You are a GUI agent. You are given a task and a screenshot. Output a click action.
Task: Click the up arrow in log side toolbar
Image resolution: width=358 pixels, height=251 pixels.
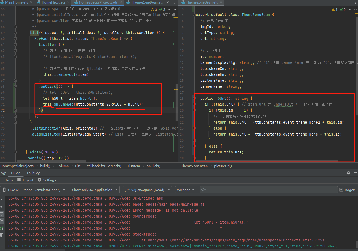(x=2, y=200)
